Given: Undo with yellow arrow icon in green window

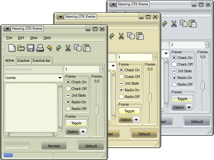Looking at the screenshot, I should pyautogui.click(x=49, y=48).
